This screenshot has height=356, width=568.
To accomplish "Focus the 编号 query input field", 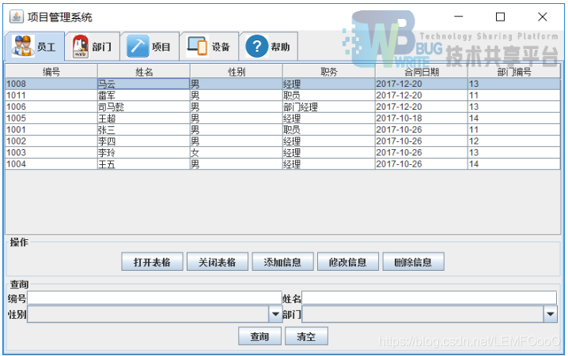I will click(155, 298).
